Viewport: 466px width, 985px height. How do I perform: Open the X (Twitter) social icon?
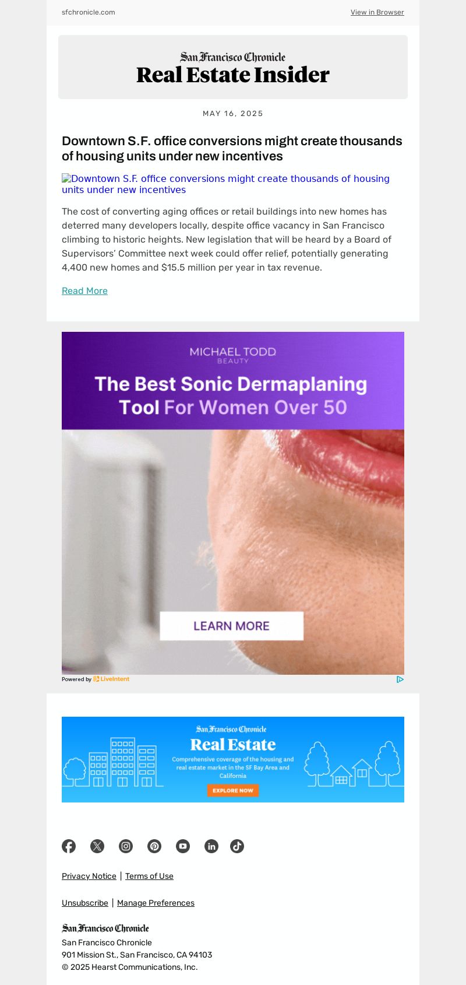pos(97,846)
